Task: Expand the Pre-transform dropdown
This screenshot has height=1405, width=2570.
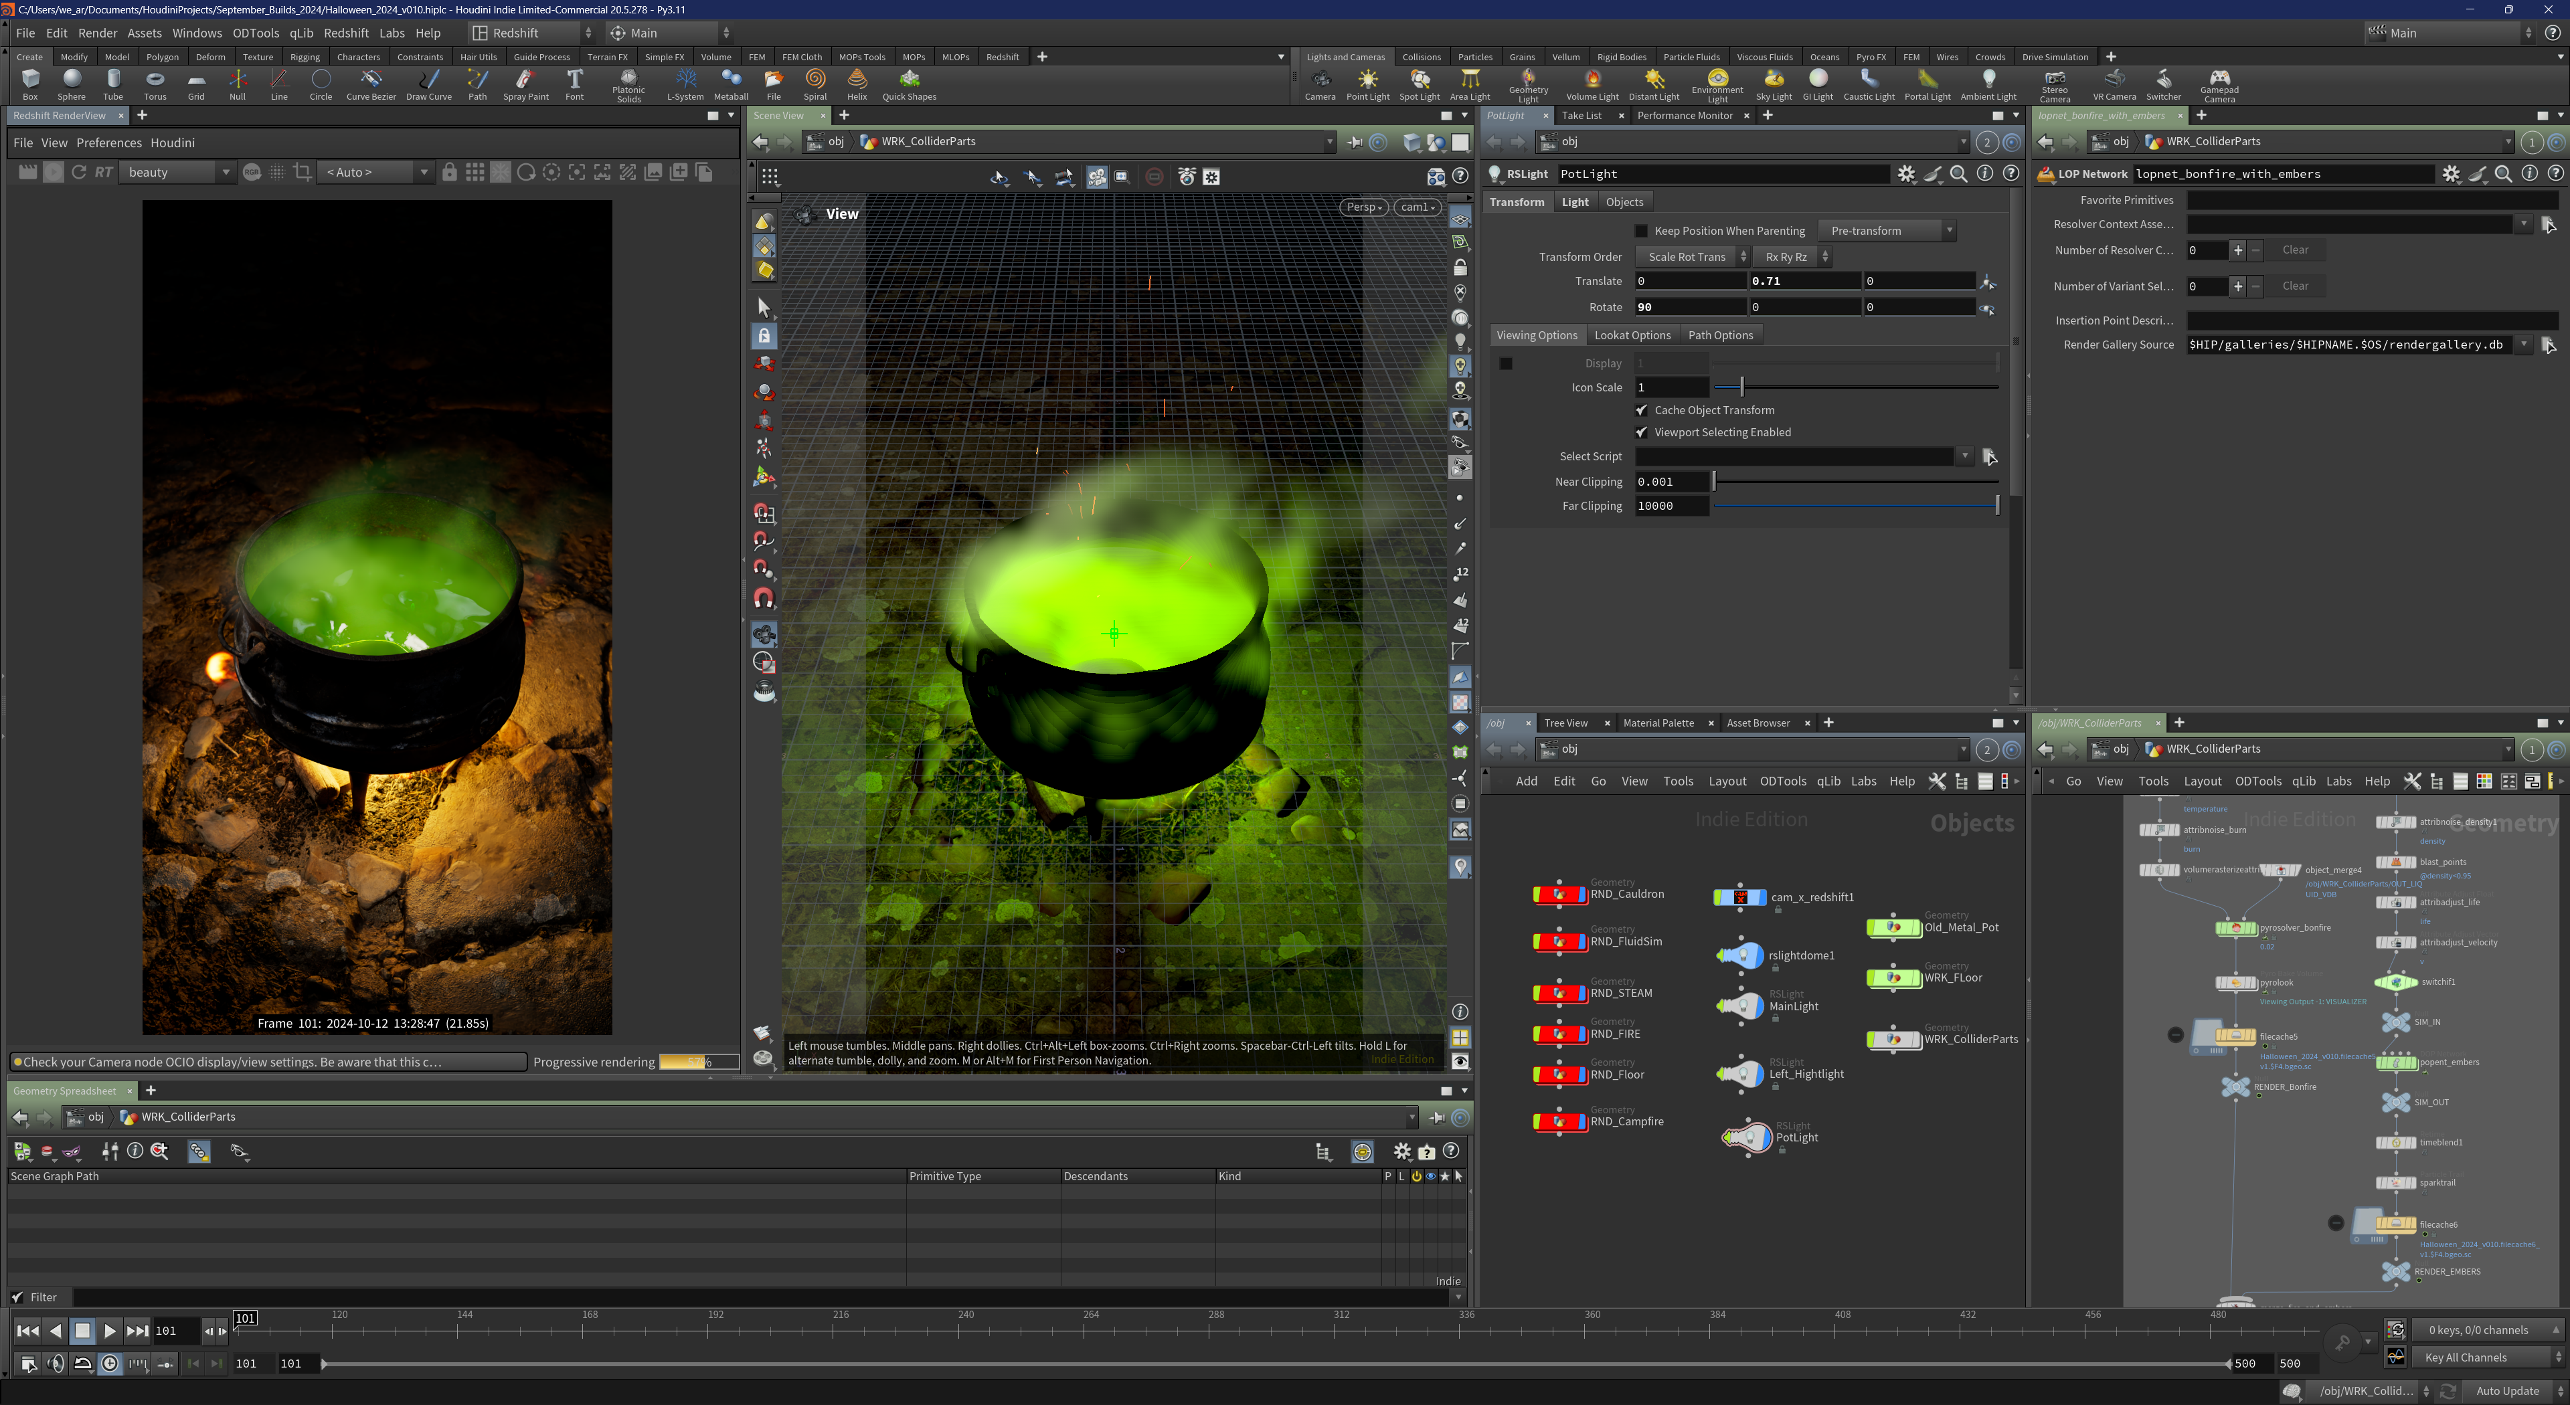Action: pos(1885,230)
